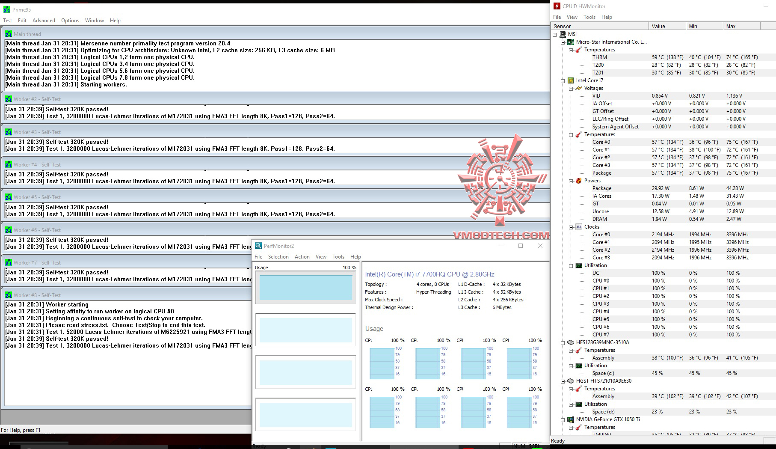776x449 pixels.
Task: Click the Worker #6 window icon
Action: [x=9, y=230]
